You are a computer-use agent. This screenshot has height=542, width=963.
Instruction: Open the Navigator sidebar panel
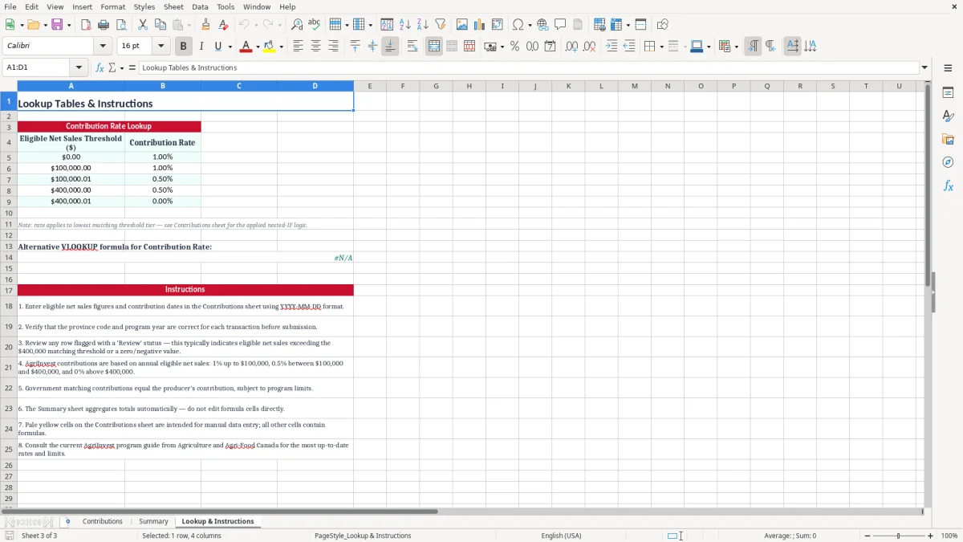point(948,162)
